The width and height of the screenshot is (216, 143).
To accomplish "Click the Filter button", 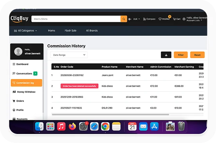I will pos(181,55).
